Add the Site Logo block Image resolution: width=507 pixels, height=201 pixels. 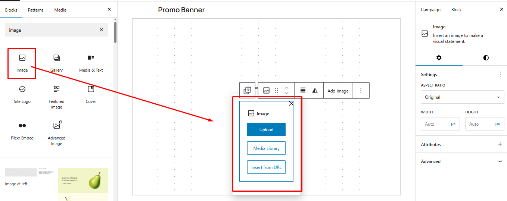[22, 94]
